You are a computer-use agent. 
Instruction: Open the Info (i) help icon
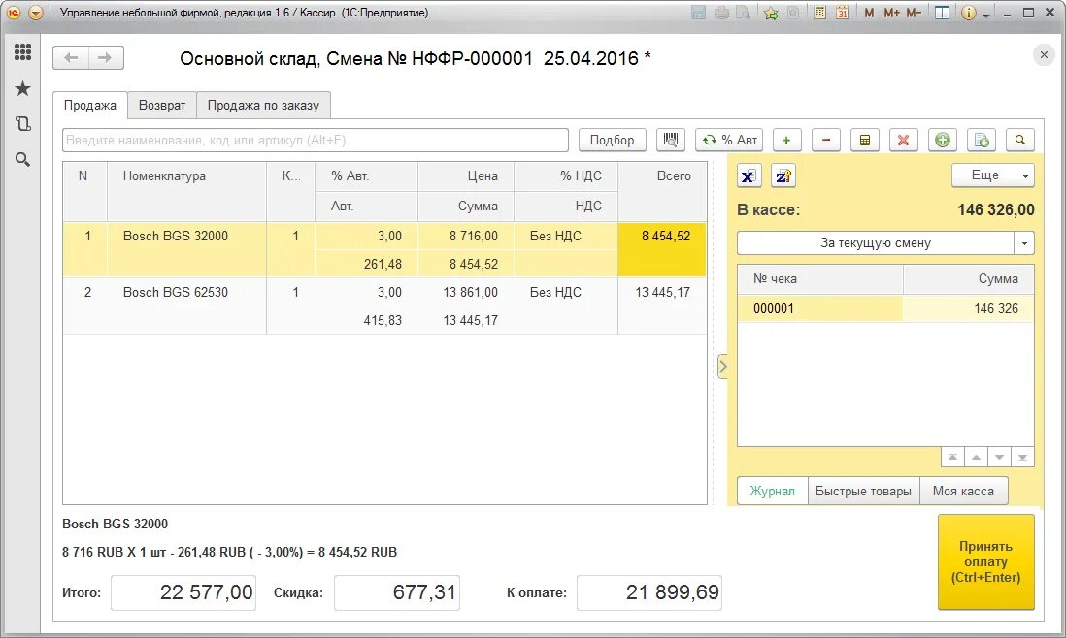[x=968, y=13]
